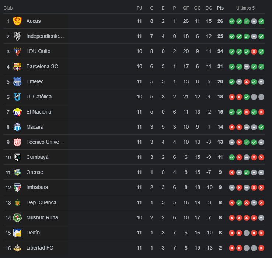The width and height of the screenshot is (272, 258).
Task: Click the LDU Quito team crest
Action: [x=17, y=51]
